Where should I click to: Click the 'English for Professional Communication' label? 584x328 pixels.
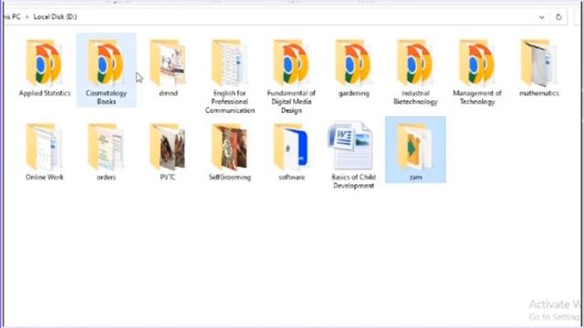tap(230, 101)
